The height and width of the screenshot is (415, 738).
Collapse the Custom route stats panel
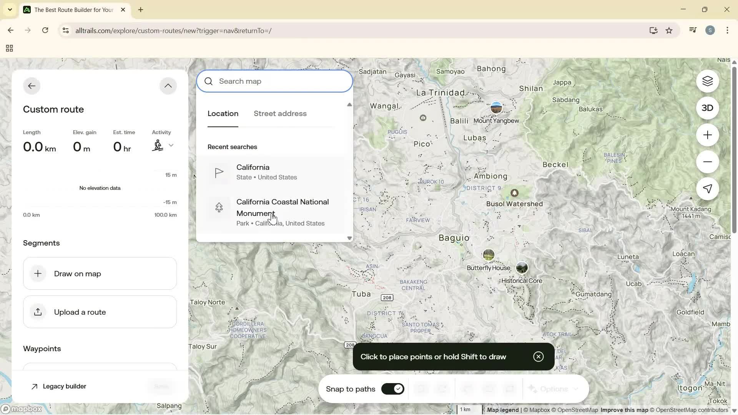click(x=168, y=85)
